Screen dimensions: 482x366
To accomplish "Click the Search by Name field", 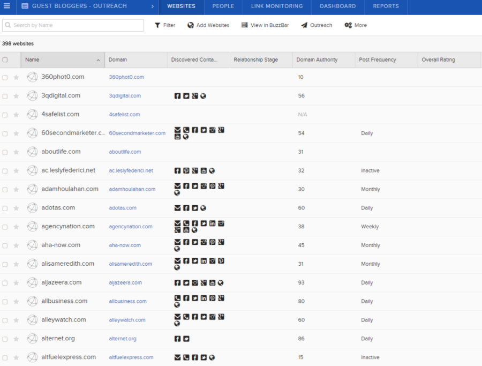I will [x=73, y=25].
